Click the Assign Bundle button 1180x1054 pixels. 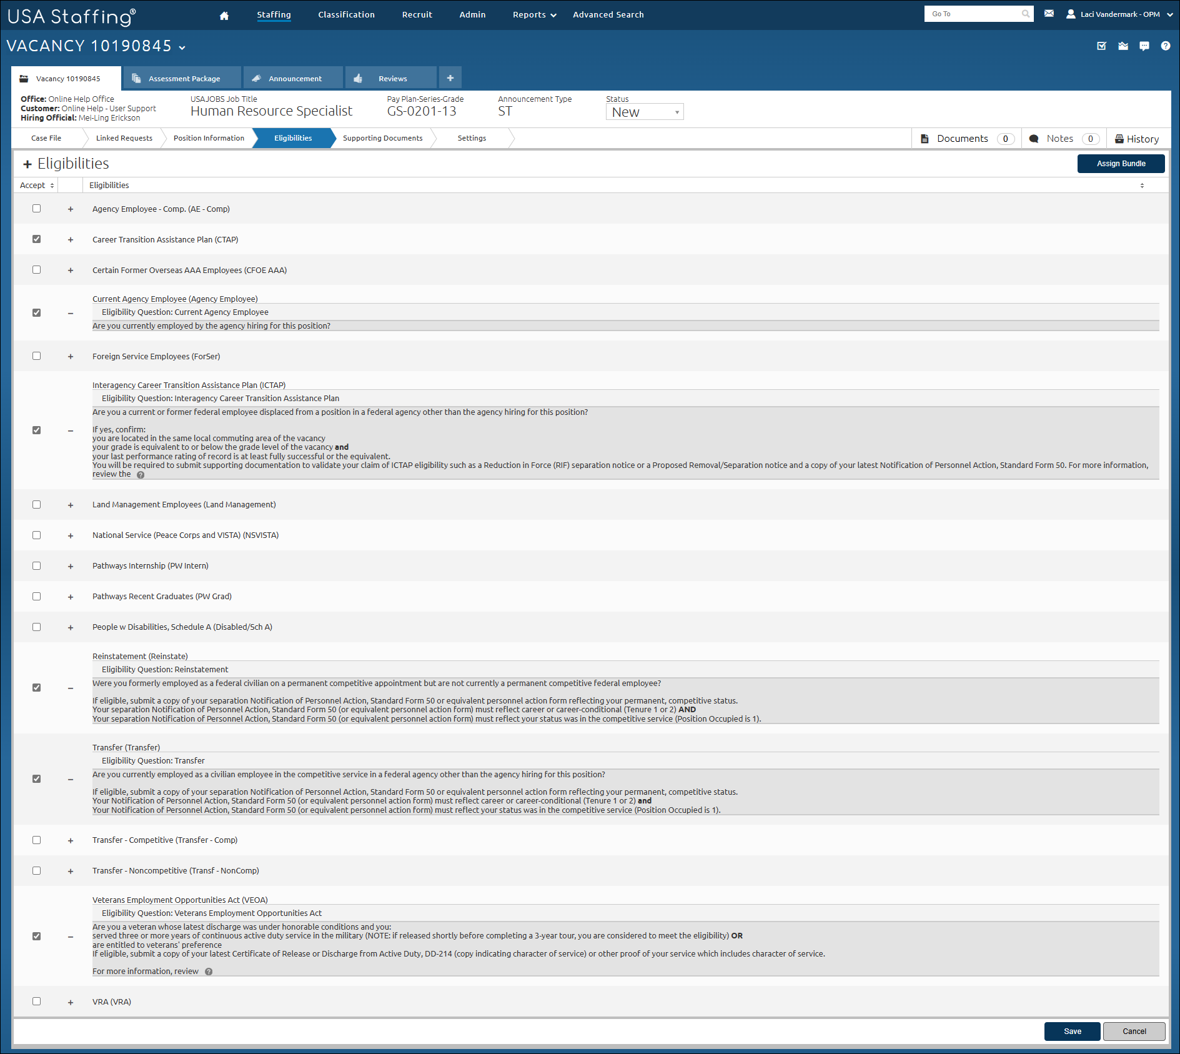click(x=1121, y=164)
